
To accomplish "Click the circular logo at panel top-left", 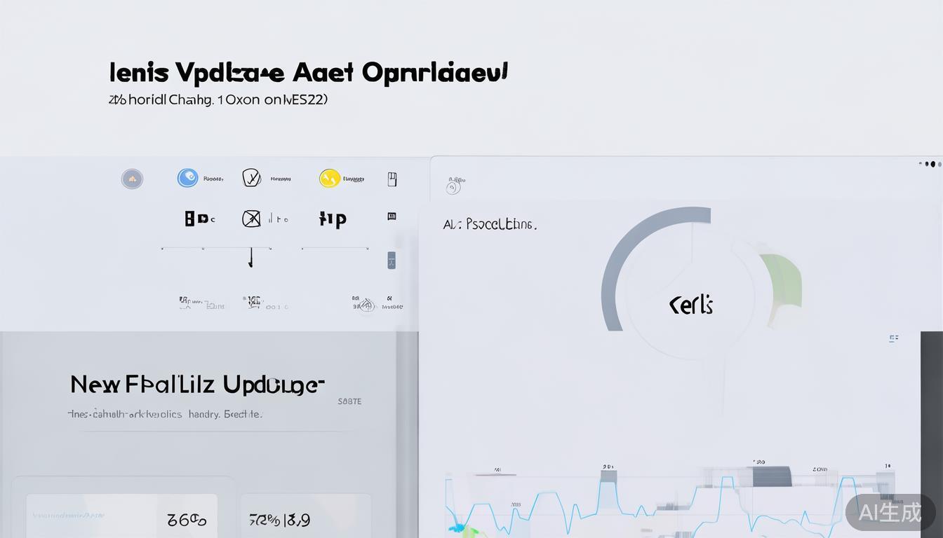I will click(x=453, y=186).
